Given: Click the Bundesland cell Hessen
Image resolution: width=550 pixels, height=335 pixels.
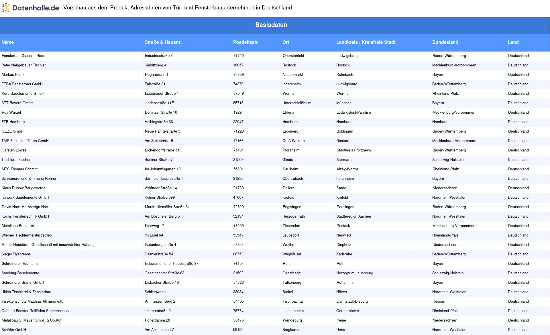Looking at the screenshot, I should (x=469, y=301).
